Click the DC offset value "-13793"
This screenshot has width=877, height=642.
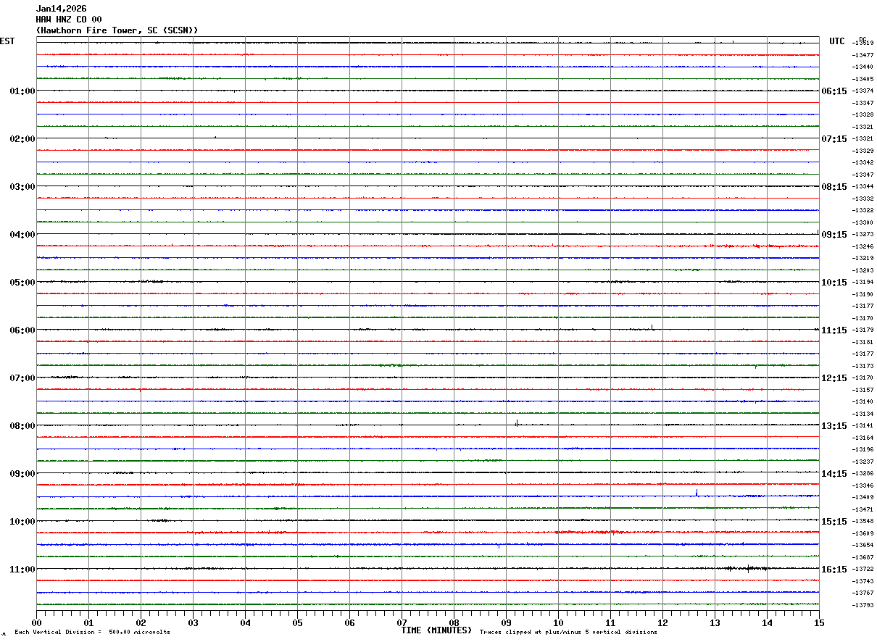click(x=863, y=605)
